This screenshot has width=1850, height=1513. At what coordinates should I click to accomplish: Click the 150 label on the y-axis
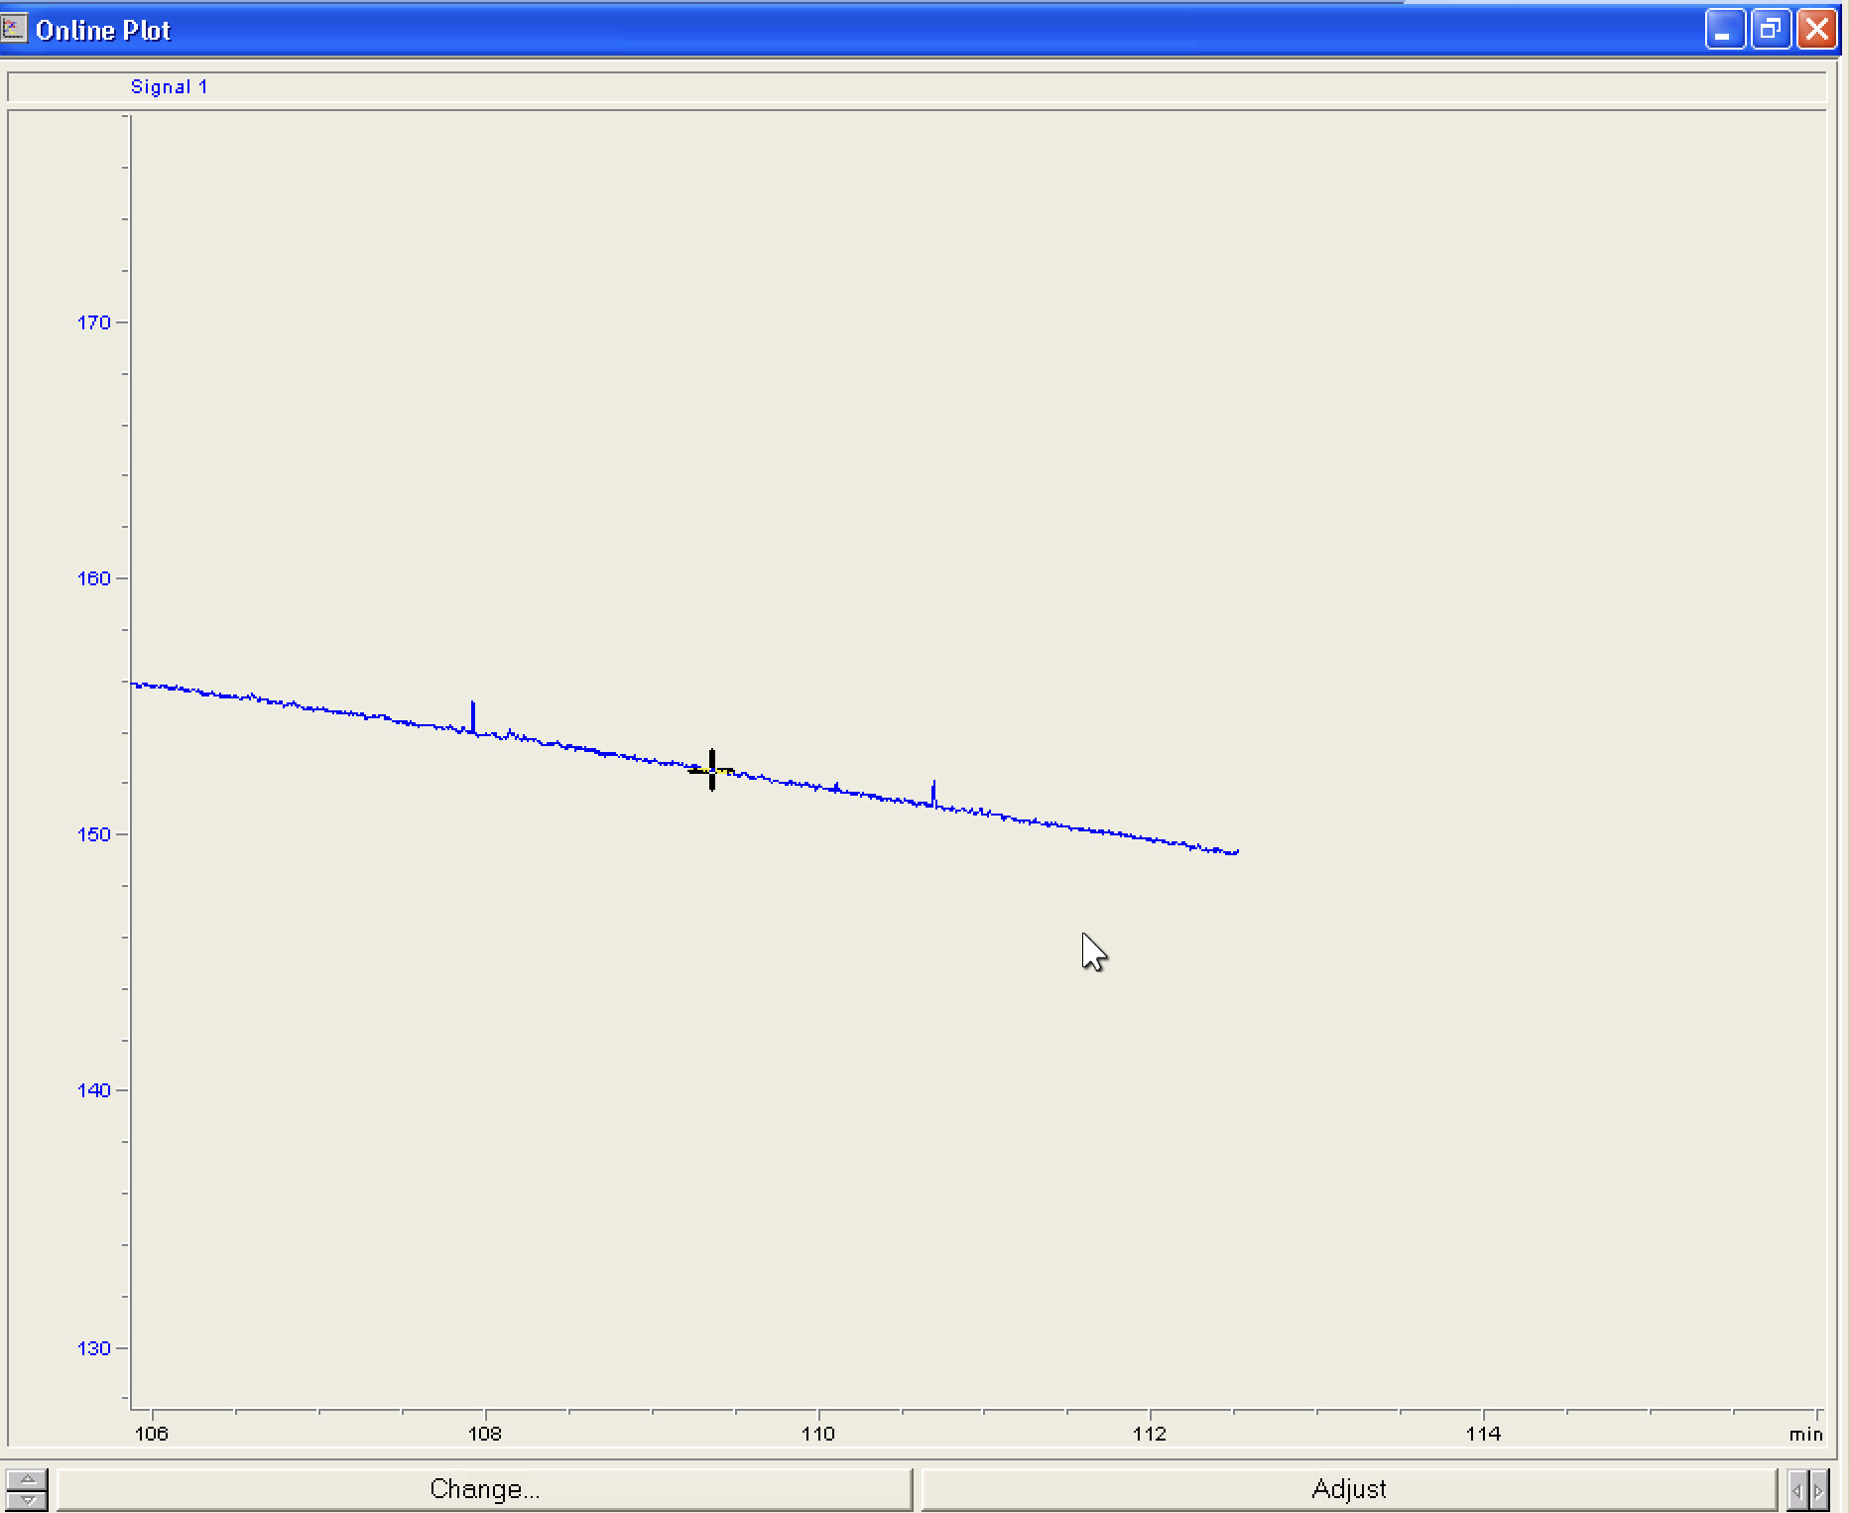(94, 834)
